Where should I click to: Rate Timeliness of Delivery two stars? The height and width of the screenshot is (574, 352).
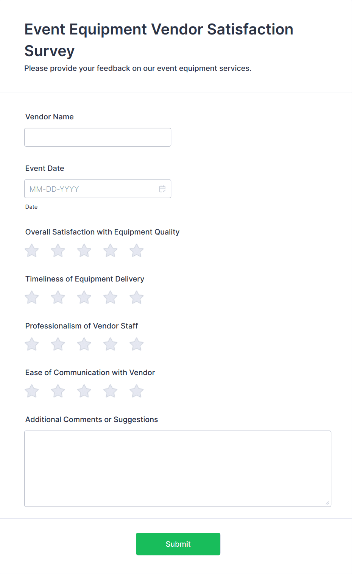58,297
